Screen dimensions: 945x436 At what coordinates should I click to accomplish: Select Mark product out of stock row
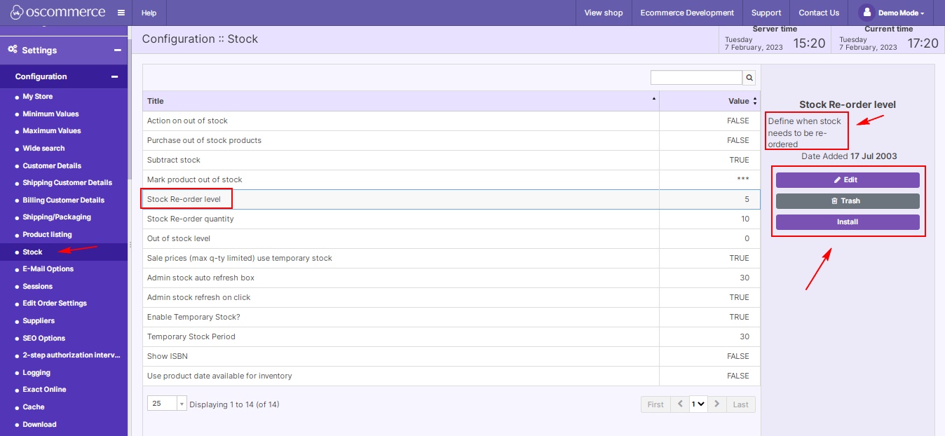451,179
